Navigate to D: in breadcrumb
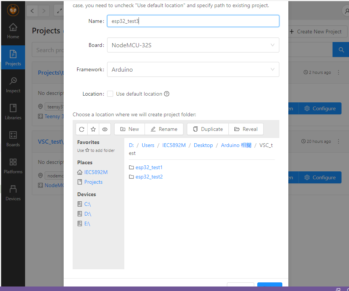The height and width of the screenshot is (291, 349). tap(131, 145)
